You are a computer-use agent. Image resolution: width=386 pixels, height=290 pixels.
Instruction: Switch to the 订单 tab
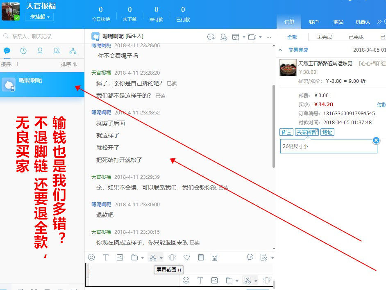[289, 22]
